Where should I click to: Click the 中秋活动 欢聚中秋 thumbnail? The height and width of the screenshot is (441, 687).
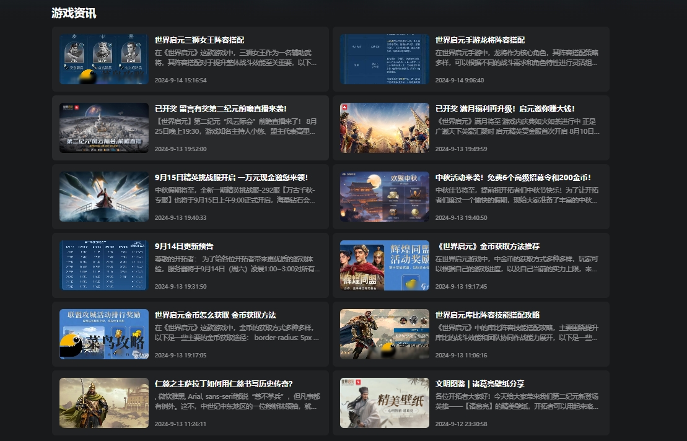tap(384, 197)
